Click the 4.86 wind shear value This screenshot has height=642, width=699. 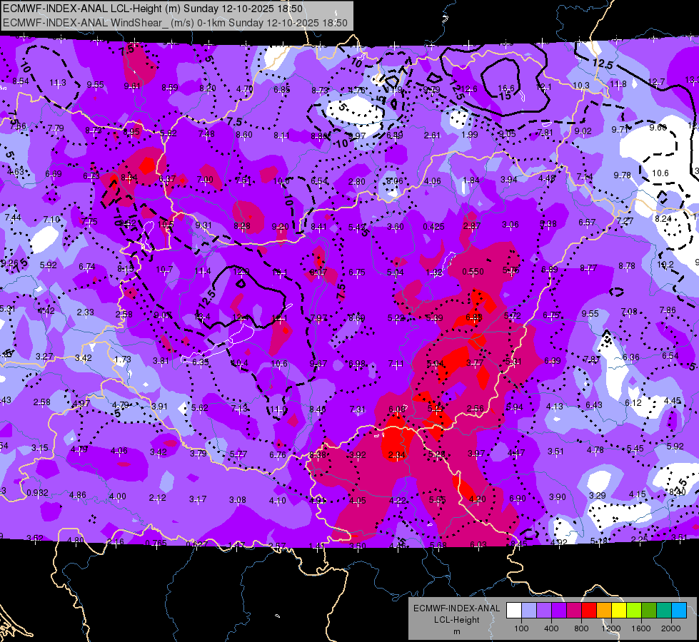tap(78, 495)
